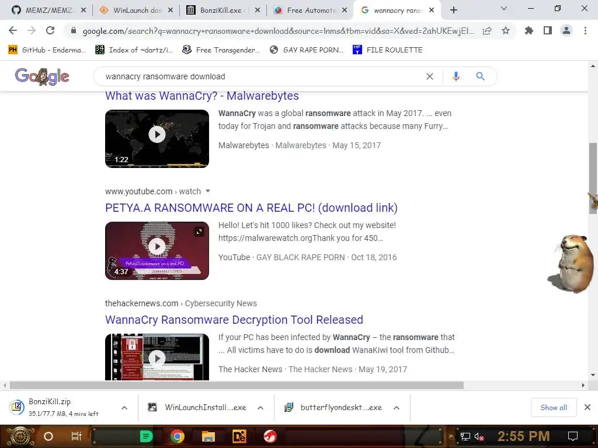Viewport: 598px width, 448px height.
Task: Expand options for WinLaunchInstall exe download
Action: tap(260, 408)
